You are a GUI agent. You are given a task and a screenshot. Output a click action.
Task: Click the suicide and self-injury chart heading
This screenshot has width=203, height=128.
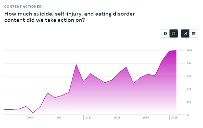pos(69,17)
